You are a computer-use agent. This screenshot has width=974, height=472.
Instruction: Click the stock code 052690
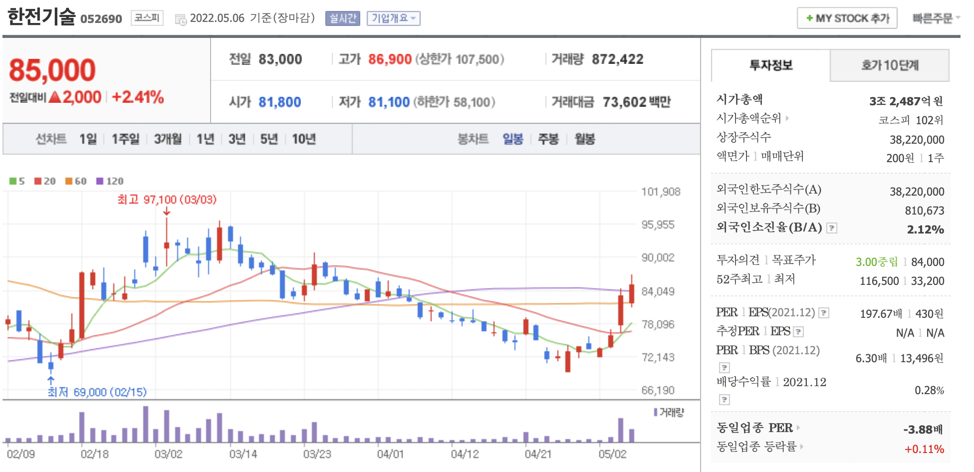[101, 19]
